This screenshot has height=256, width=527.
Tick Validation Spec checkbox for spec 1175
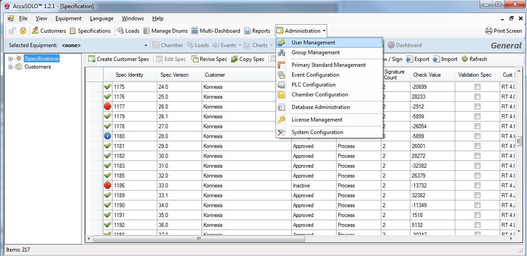[x=477, y=87]
